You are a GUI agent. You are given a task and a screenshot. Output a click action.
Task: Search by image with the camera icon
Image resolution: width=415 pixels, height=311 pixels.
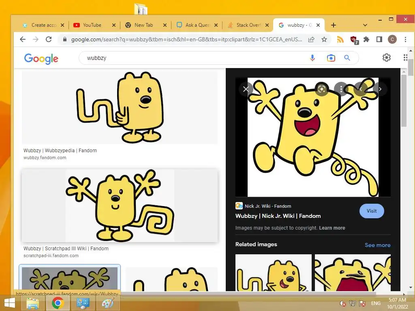[x=331, y=58]
